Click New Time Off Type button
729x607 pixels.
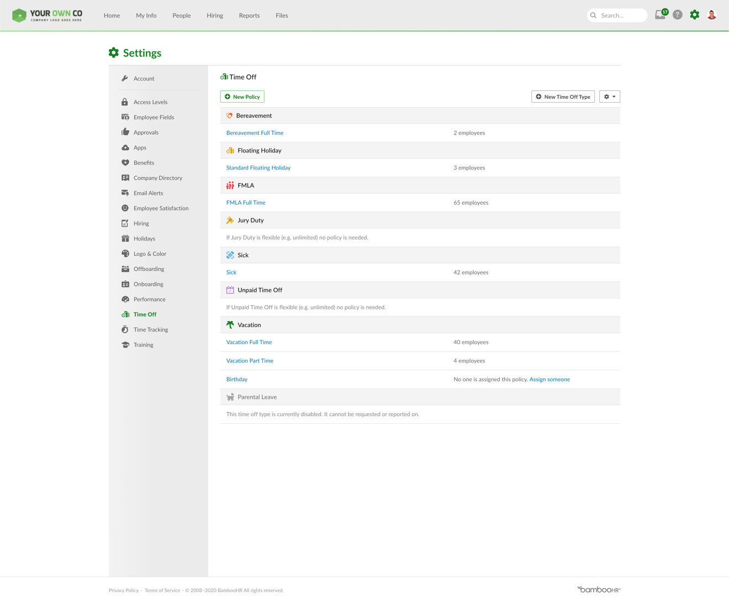point(563,97)
